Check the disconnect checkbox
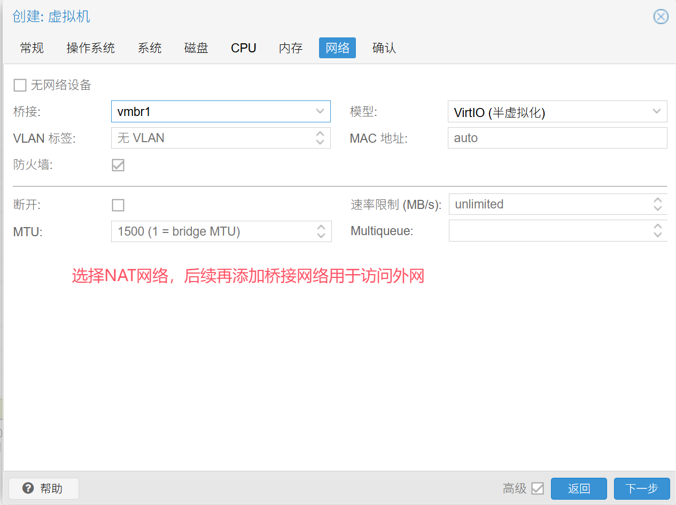Image resolution: width=676 pixels, height=505 pixels. [x=118, y=205]
